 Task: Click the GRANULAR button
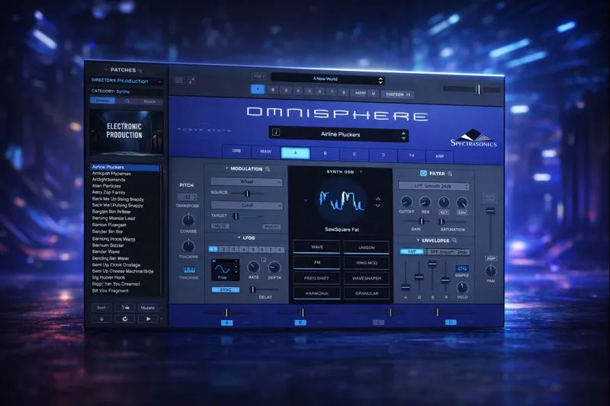[367, 293]
